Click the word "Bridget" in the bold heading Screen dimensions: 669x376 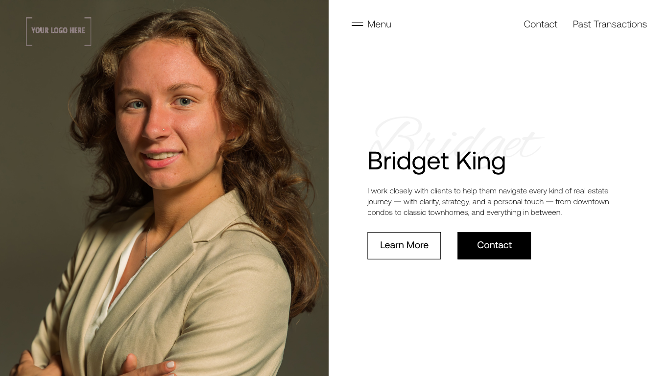tap(408, 161)
